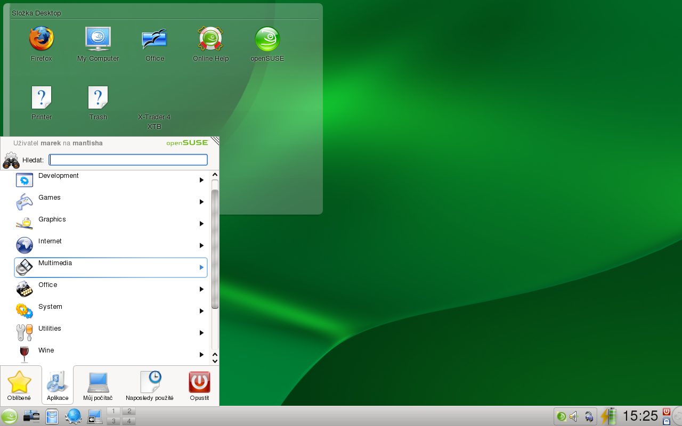Switch to the Můj počítač tab
The height and width of the screenshot is (426, 682).
[98, 386]
